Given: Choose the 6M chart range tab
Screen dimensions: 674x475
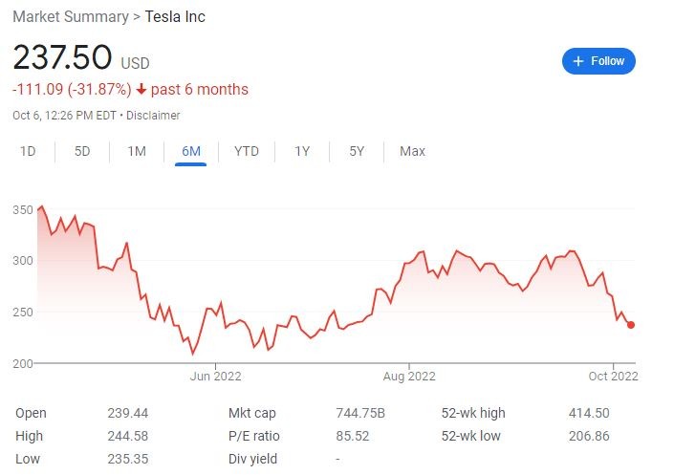Looking at the screenshot, I should tap(191, 151).
